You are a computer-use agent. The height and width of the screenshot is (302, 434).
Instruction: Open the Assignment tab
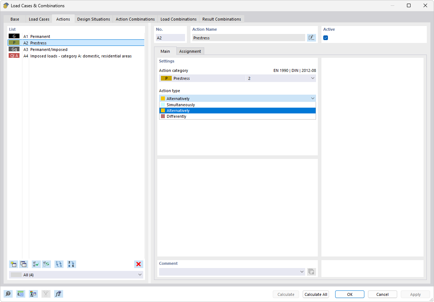click(x=190, y=51)
